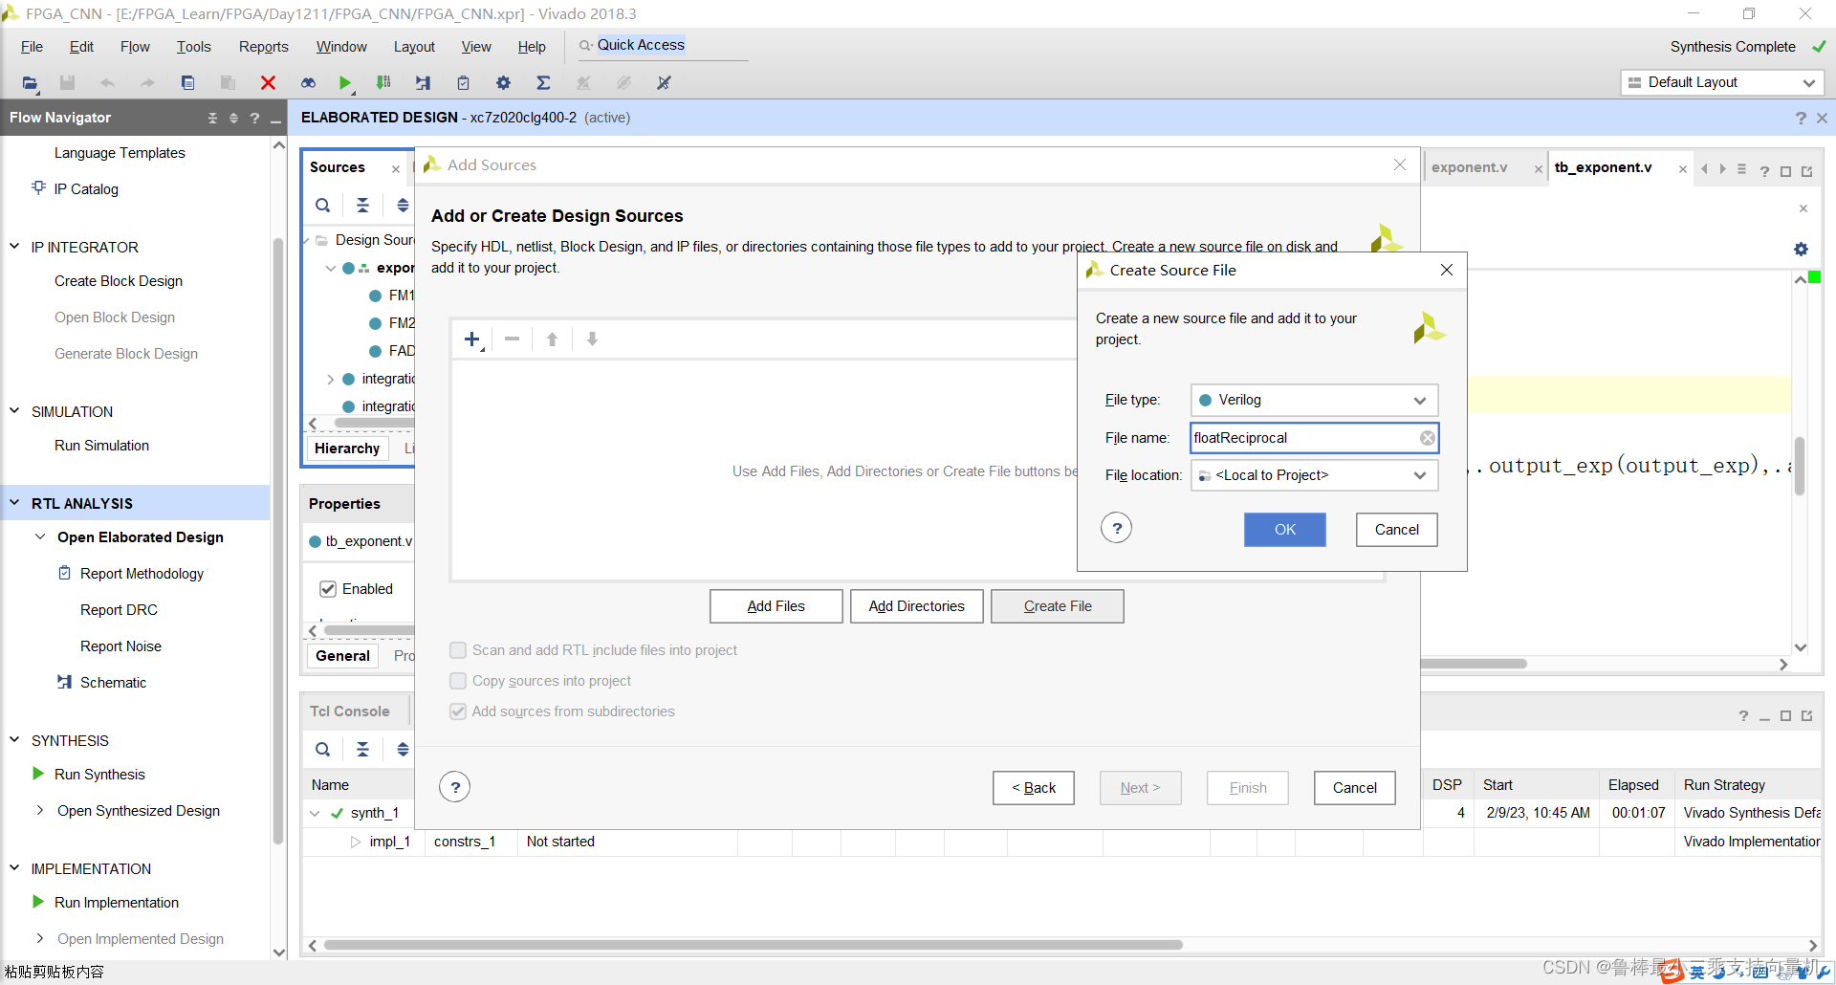The height and width of the screenshot is (985, 1836).
Task: Click the Add Files button
Action: (x=776, y=606)
